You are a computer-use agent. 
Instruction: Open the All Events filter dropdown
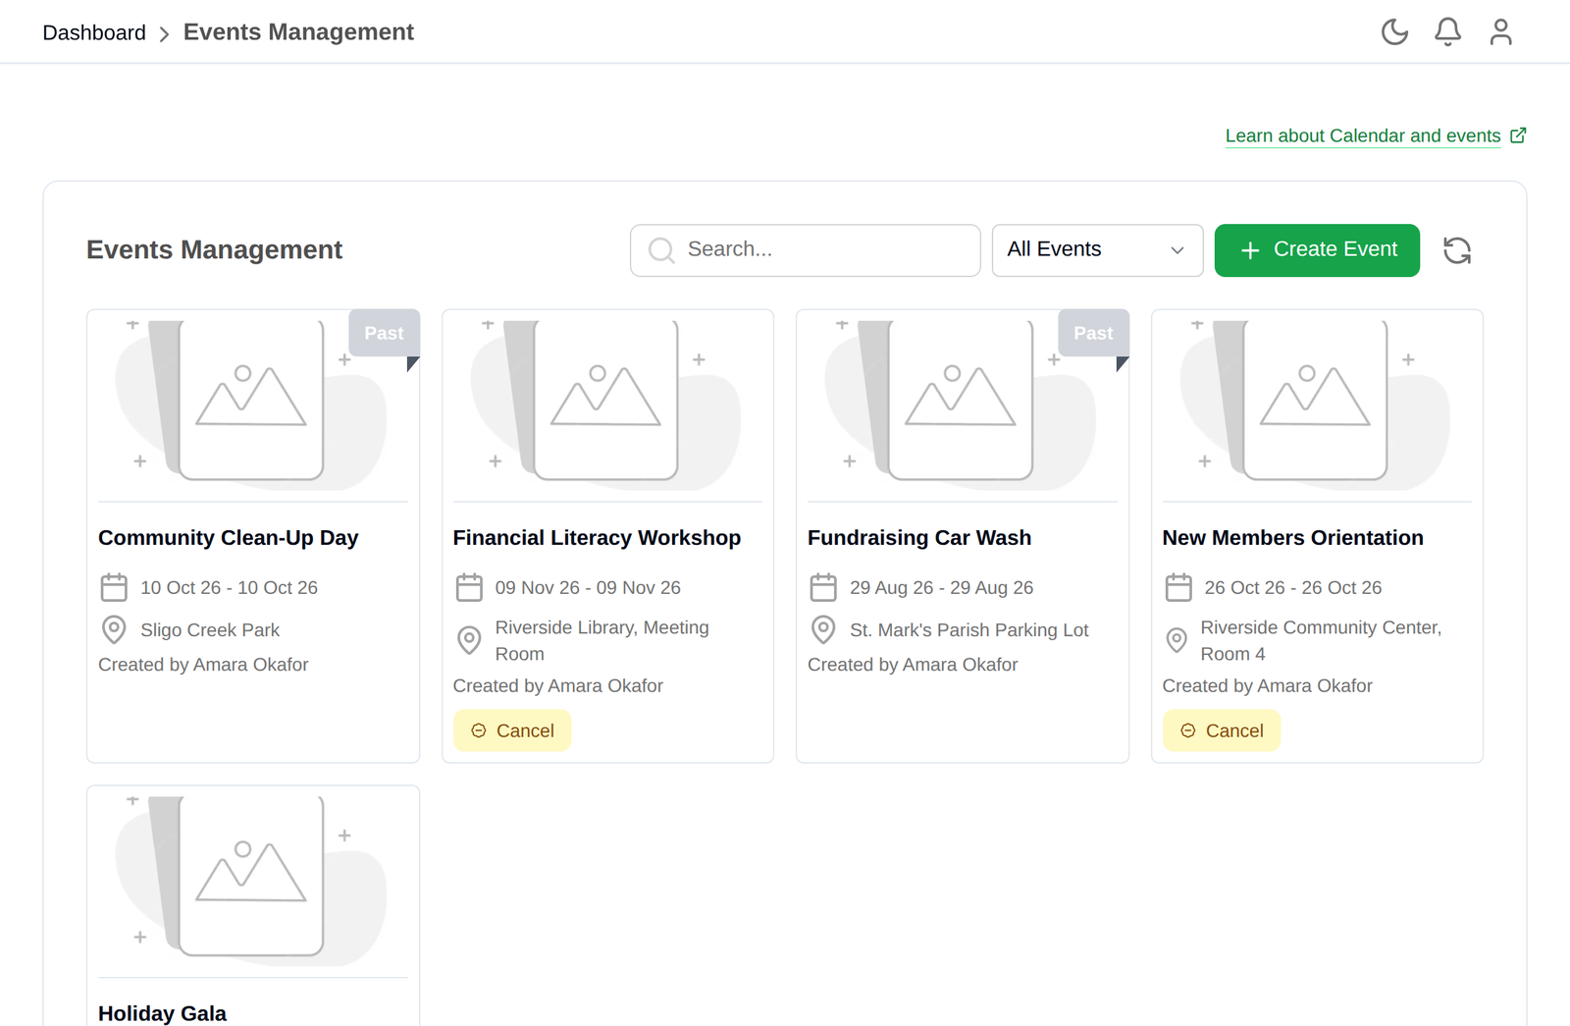1097,250
